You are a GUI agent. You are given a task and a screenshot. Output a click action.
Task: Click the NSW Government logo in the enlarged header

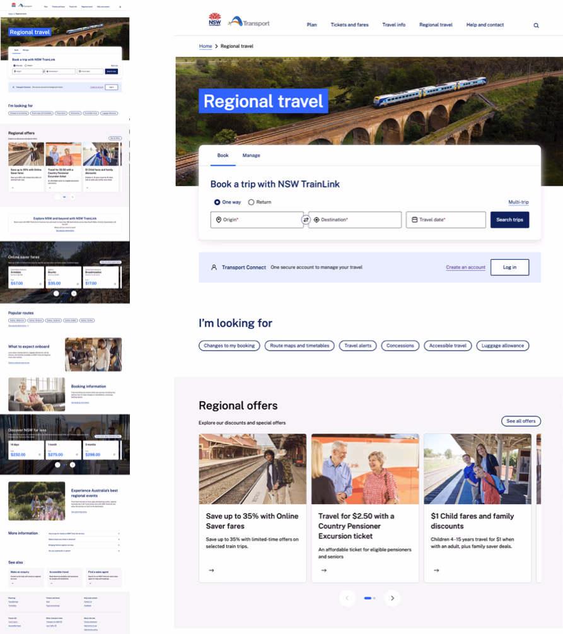coord(214,19)
